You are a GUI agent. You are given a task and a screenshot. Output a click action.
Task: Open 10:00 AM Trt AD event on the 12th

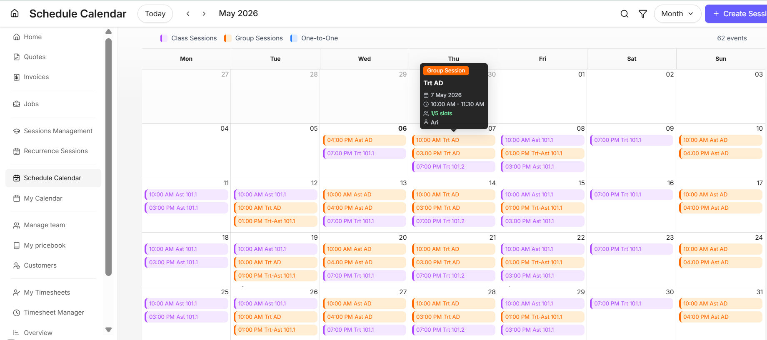275,208
